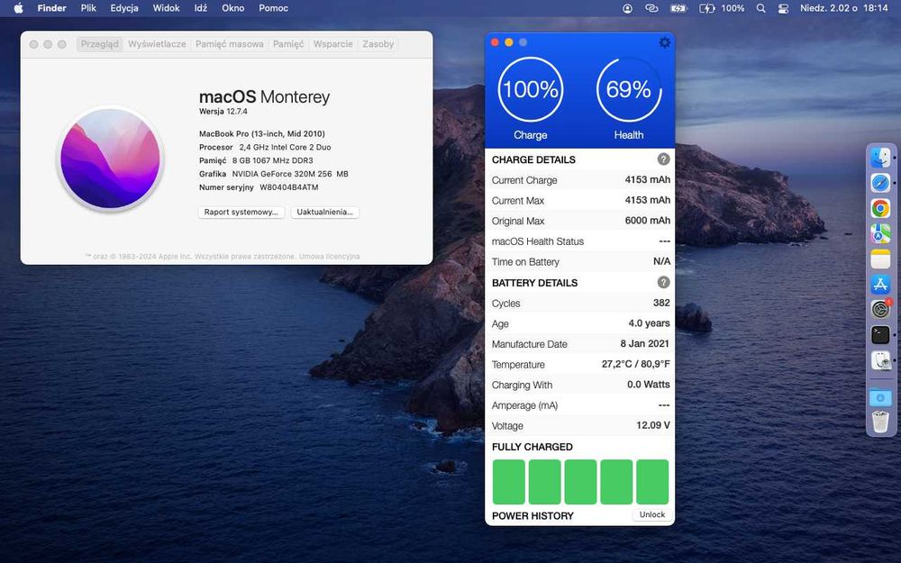901x563 pixels.
Task: Click the Current Charge 4153 mAh value
Action: (x=648, y=179)
